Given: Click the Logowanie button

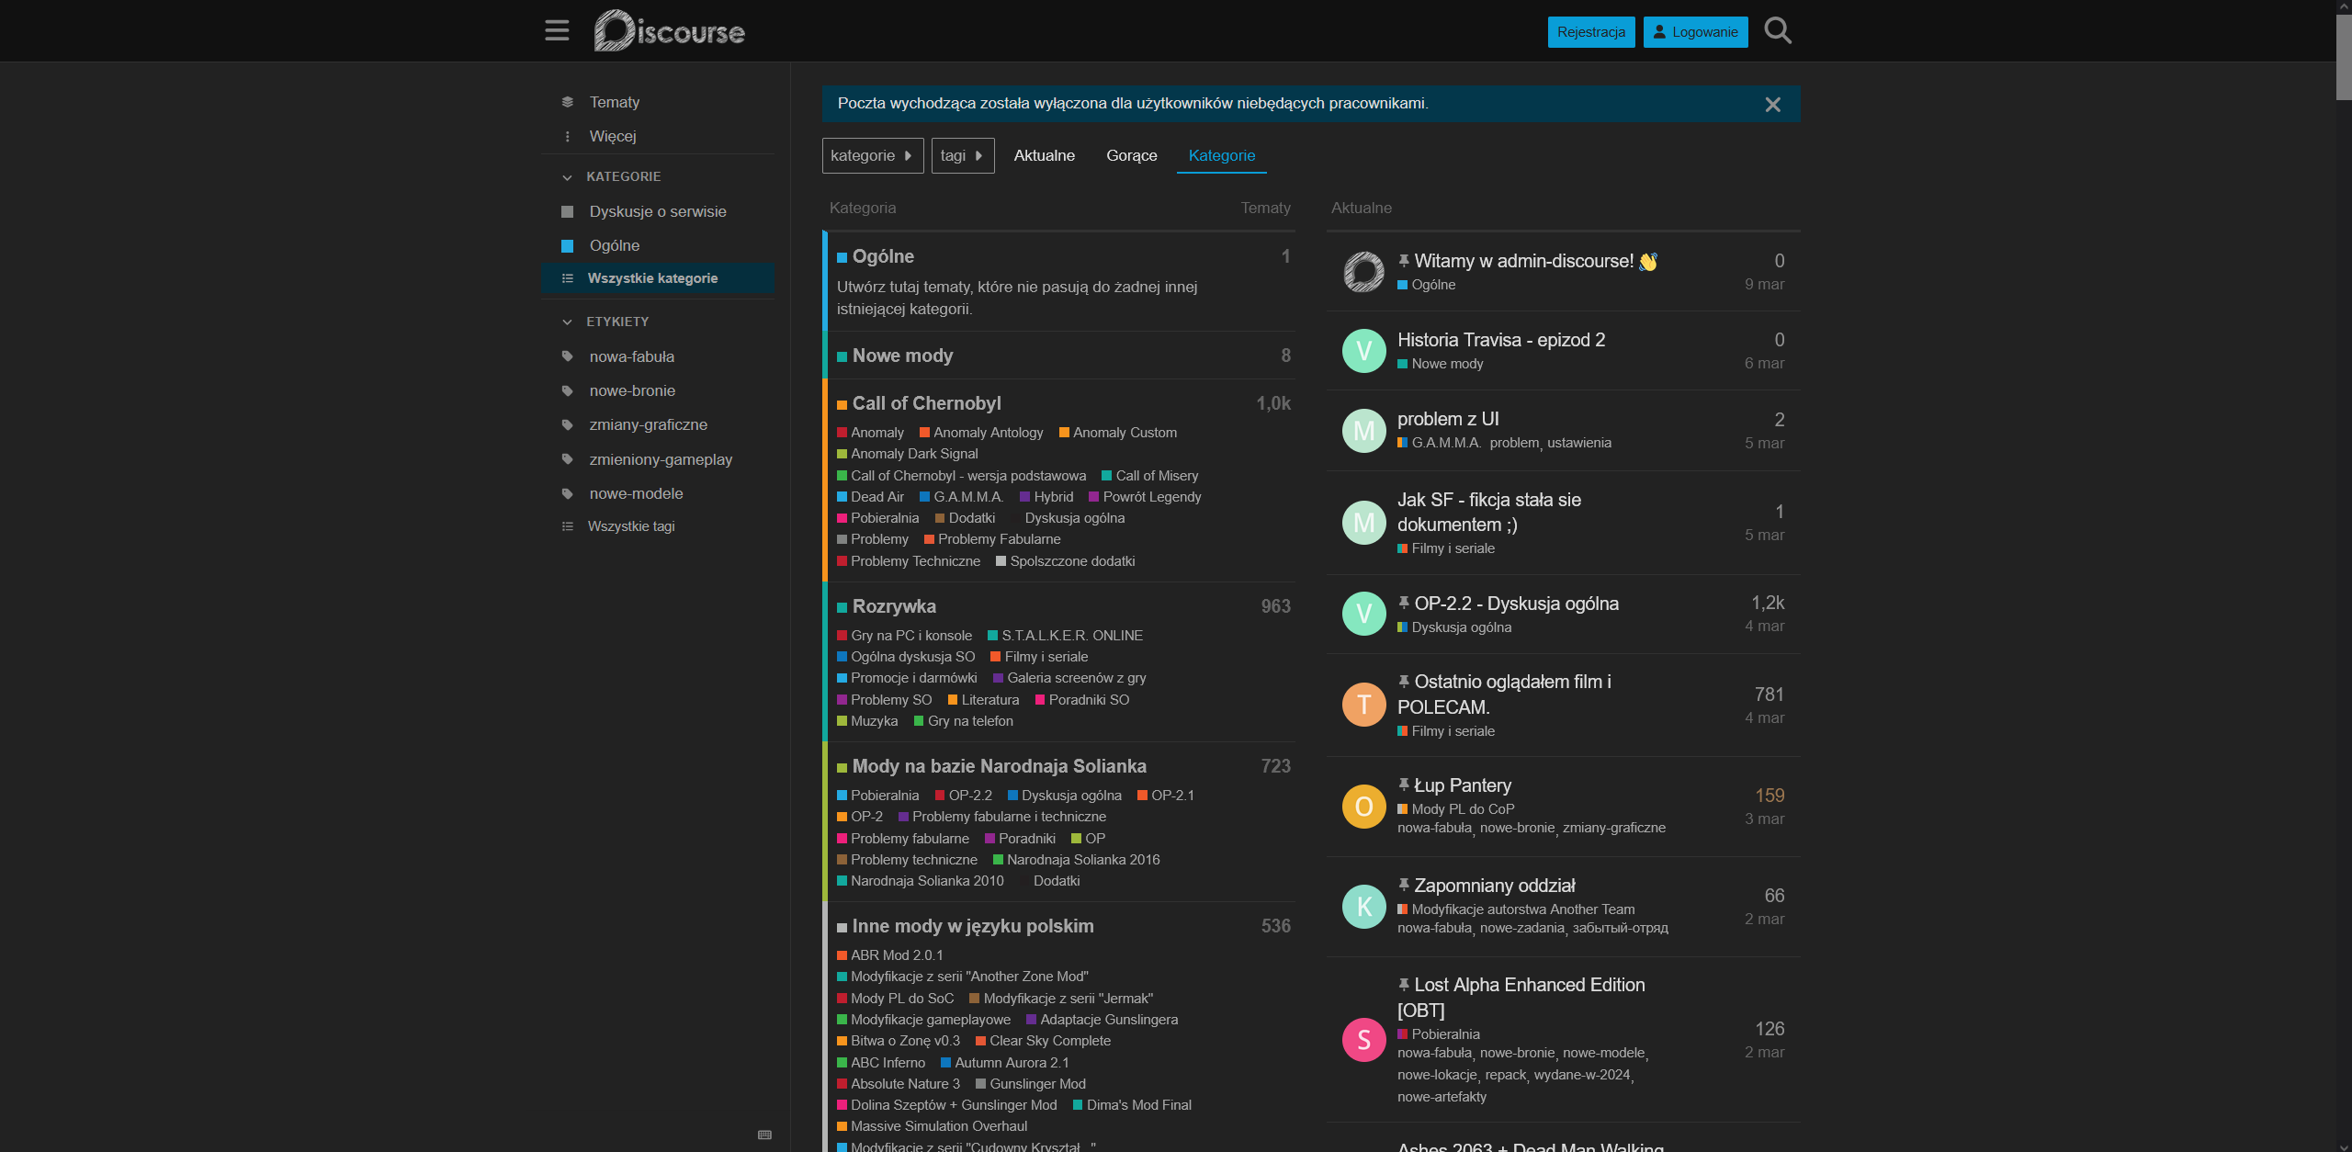Looking at the screenshot, I should coord(1695,32).
